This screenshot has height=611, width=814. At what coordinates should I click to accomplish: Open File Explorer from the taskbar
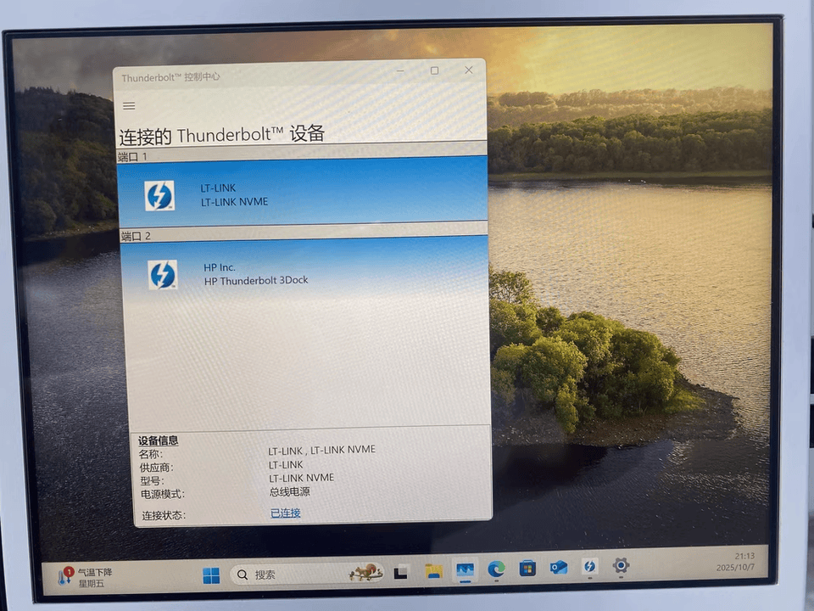tap(433, 570)
